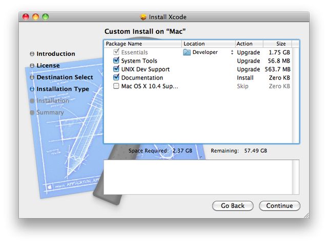Click the Installation Type step bullet
The image size is (328, 244).
[32, 89]
